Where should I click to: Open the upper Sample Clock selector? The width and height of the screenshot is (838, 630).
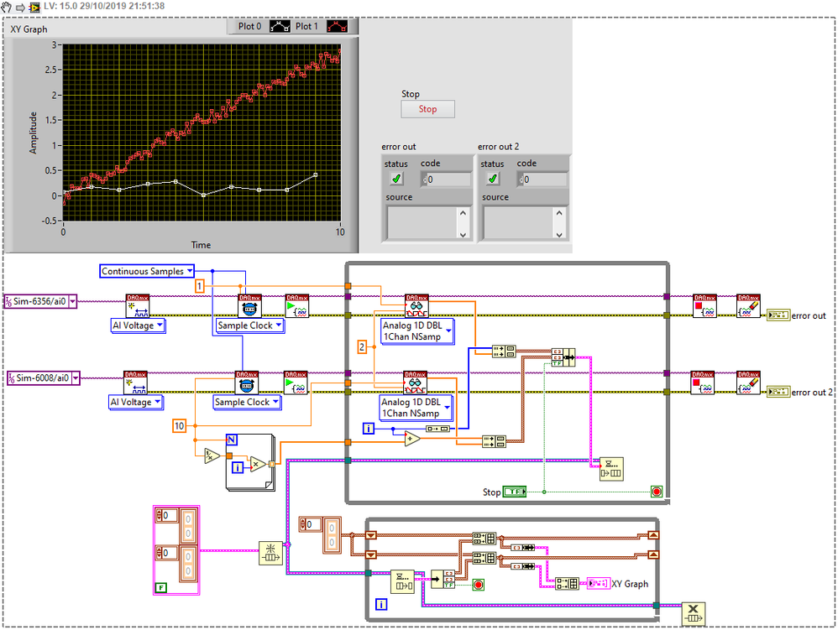coord(279,325)
